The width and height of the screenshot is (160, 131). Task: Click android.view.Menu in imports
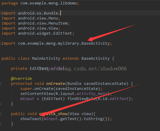point(38,18)
